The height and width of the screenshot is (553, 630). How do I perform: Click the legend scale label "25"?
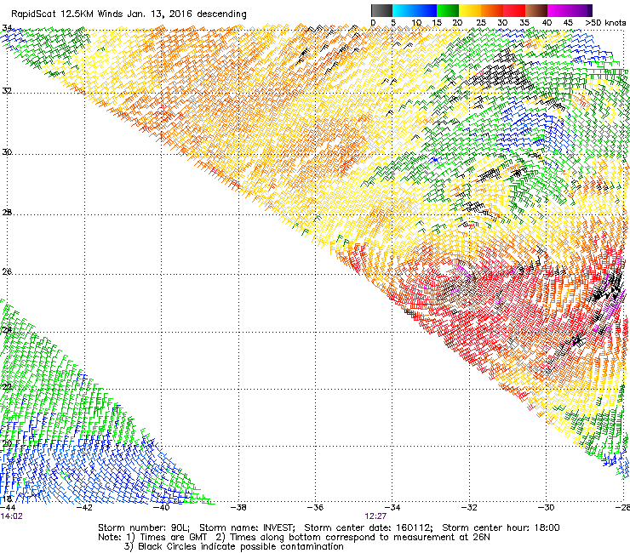pos(481,23)
